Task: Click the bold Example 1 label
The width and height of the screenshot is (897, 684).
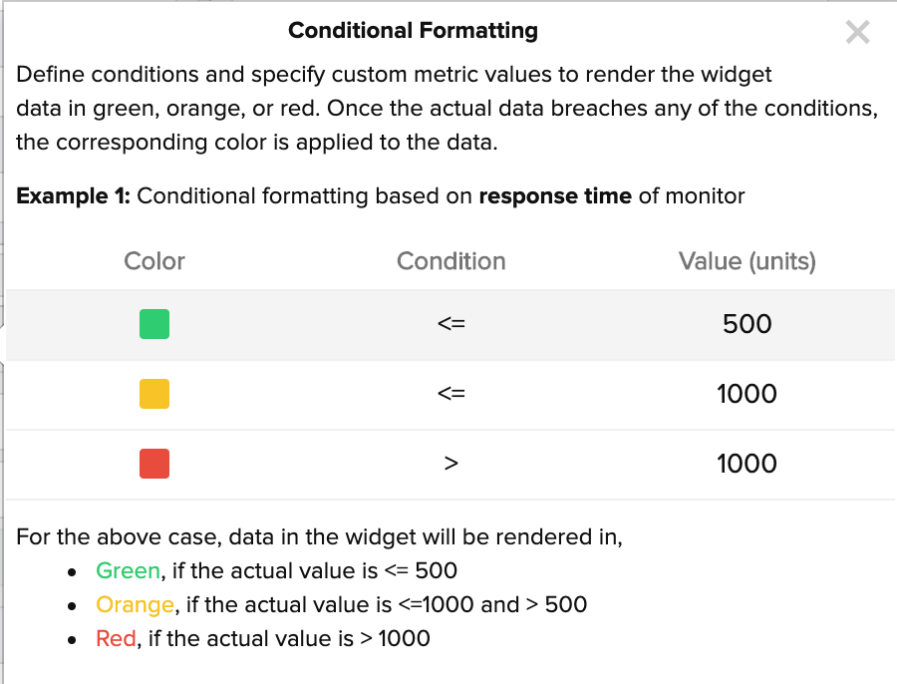Action: tap(73, 195)
